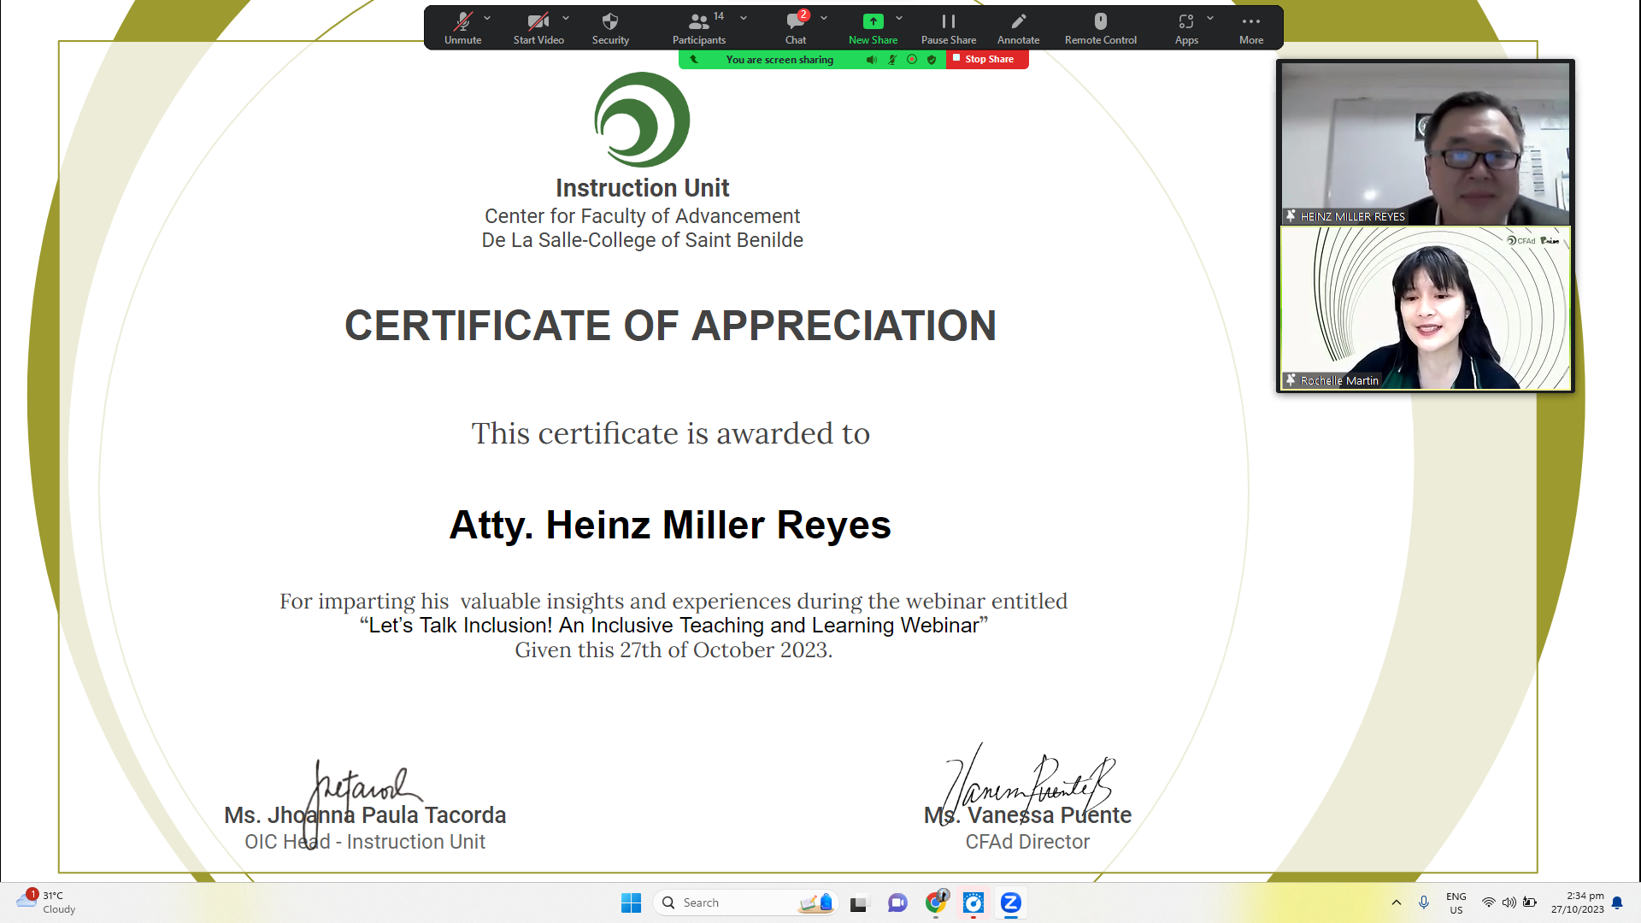
Task: Open the More options menu
Action: tap(1250, 27)
